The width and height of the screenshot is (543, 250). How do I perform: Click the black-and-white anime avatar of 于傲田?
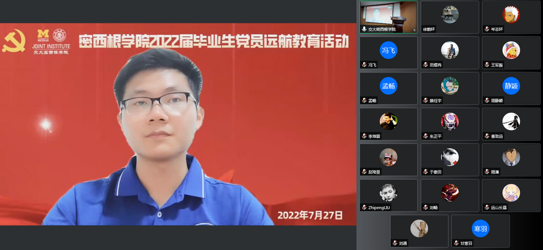450,157
